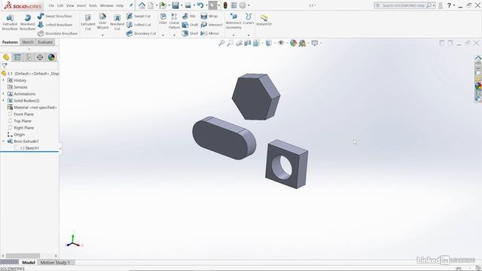Print using the Print icon
Image resolution: width=482 pixels, height=271 pixels.
[188, 5]
